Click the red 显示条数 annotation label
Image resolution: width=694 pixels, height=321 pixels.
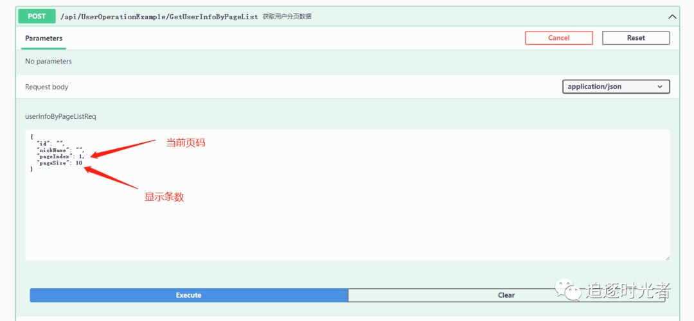pos(164,197)
